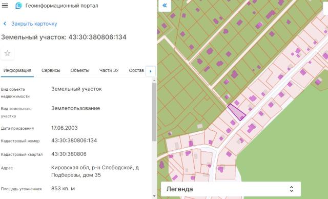Viewport: 328px width, 199px height.
Task: Click the Вид объекта недвижимости label
Action: point(15,93)
